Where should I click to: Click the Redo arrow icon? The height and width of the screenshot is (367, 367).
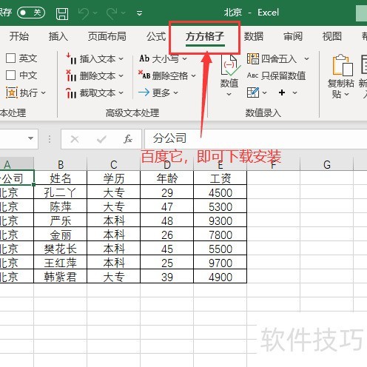[112, 13]
